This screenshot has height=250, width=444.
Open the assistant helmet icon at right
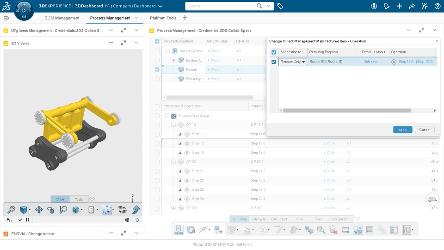[432, 199]
